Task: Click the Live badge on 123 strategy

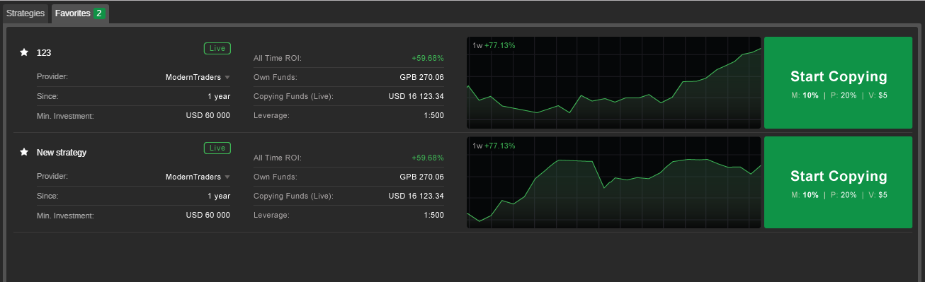Action: 217,48
